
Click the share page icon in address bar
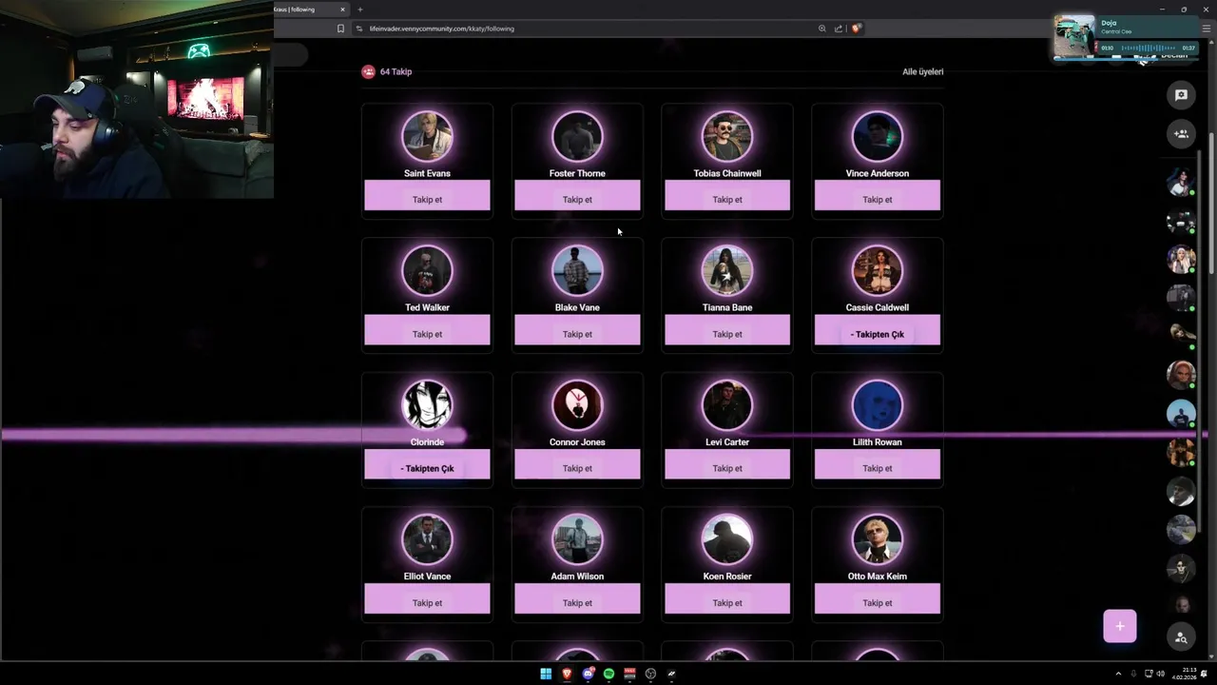839,29
